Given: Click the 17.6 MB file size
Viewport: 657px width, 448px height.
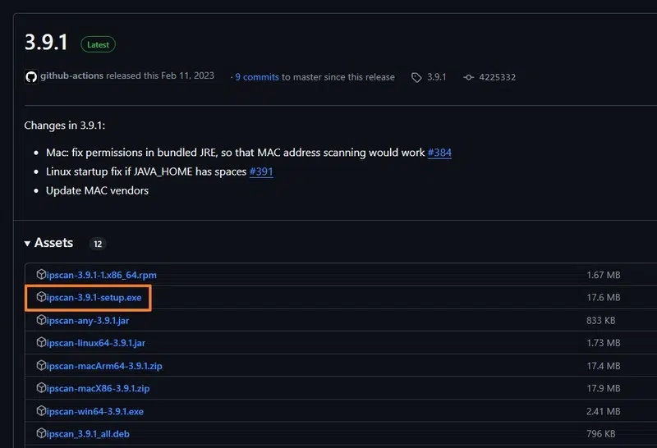Looking at the screenshot, I should coord(604,298).
